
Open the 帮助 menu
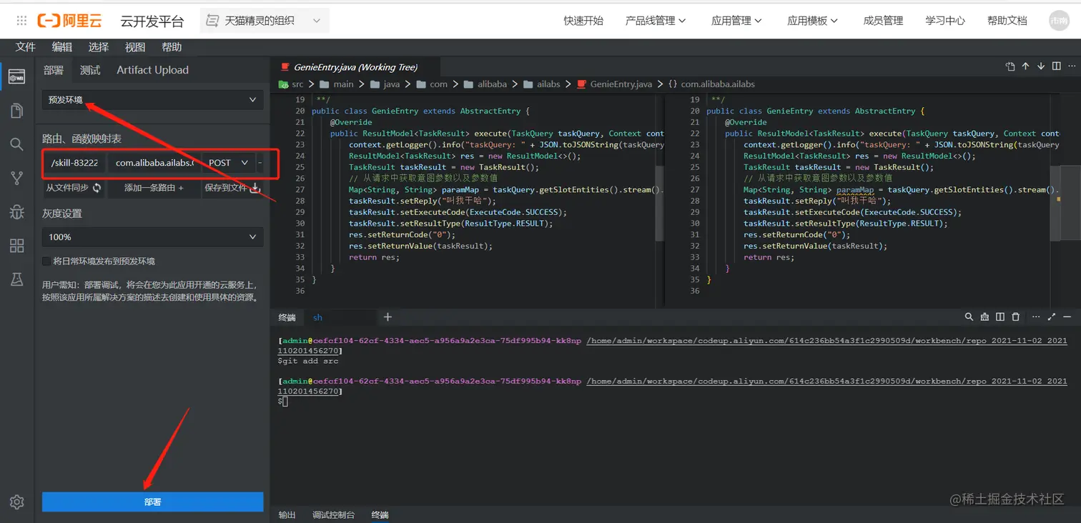[172, 47]
